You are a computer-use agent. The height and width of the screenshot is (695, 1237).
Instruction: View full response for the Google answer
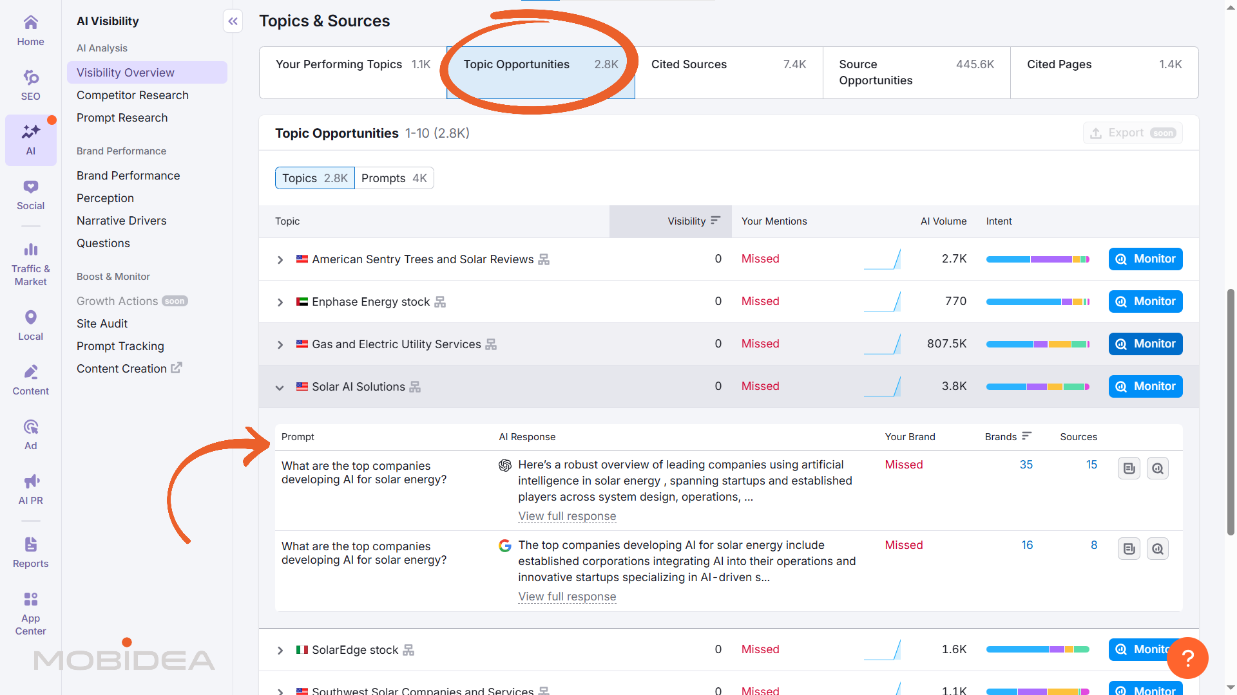(567, 597)
